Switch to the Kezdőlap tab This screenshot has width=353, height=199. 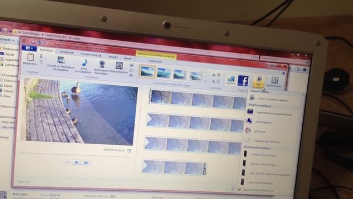(46, 50)
